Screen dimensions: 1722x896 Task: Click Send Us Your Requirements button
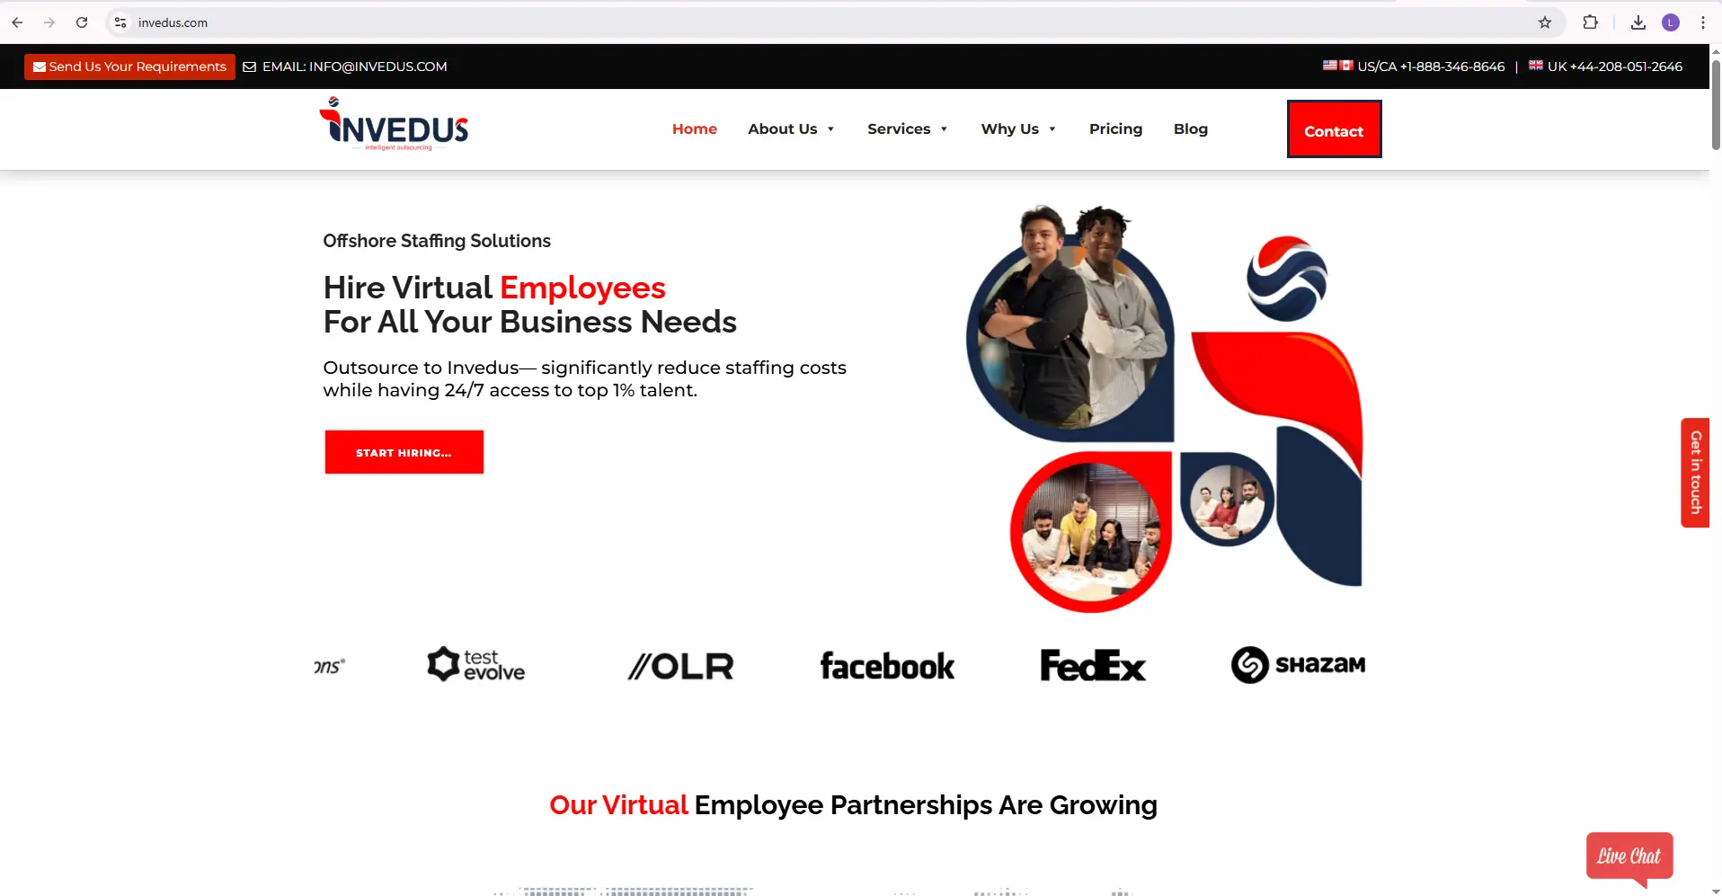click(129, 67)
